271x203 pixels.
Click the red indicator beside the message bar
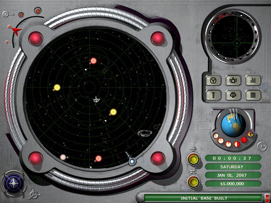pyautogui.click(x=267, y=198)
